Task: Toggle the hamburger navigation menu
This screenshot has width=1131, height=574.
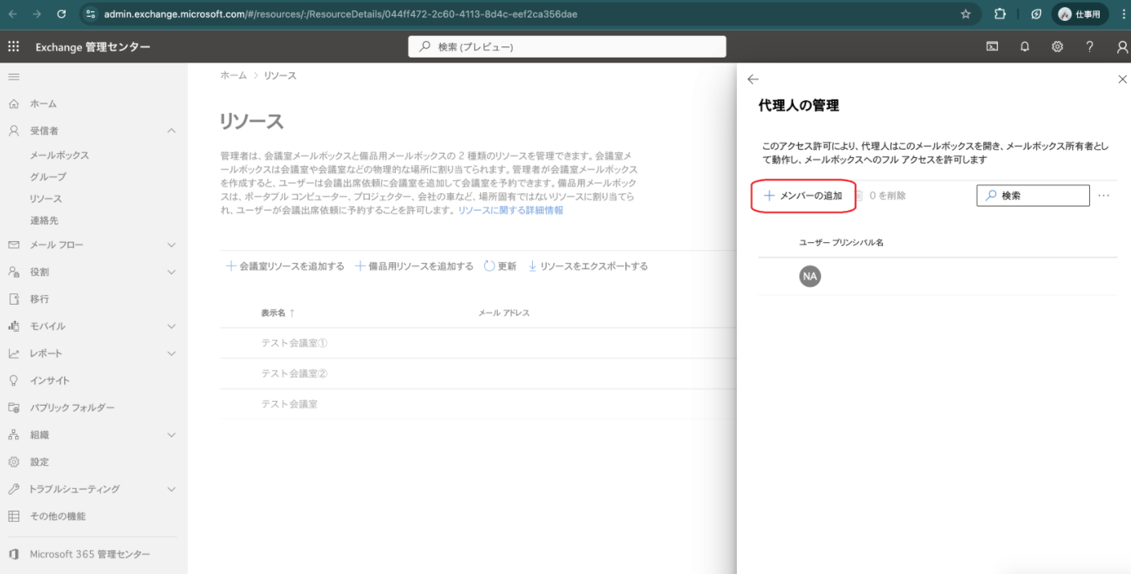Action: pyautogui.click(x=14, y=76)
